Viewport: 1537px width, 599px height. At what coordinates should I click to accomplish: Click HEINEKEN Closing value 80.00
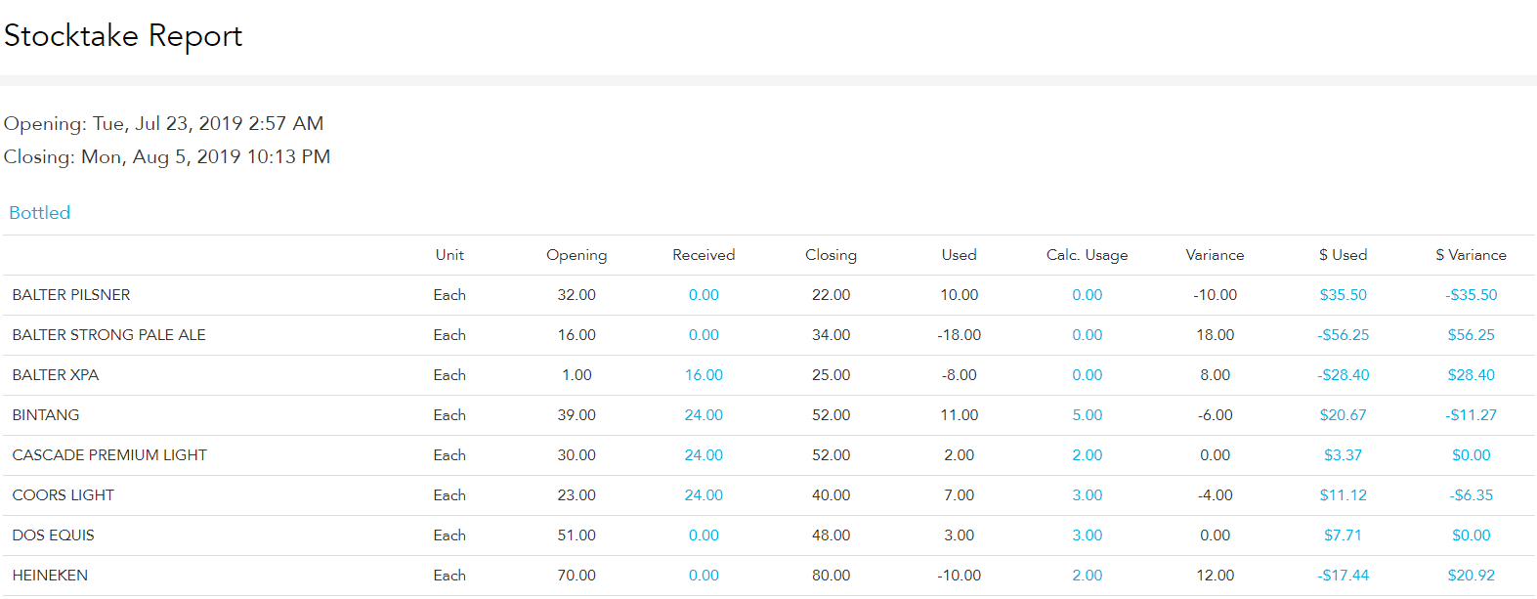click(832, 576)
